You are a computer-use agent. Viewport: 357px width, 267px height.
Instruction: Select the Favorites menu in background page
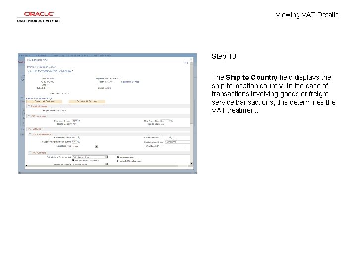pos(24,55)
